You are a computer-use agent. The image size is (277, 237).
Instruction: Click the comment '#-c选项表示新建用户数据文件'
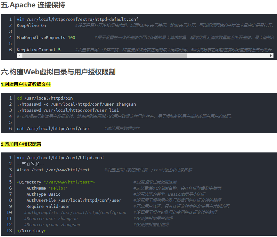(45, 116)
